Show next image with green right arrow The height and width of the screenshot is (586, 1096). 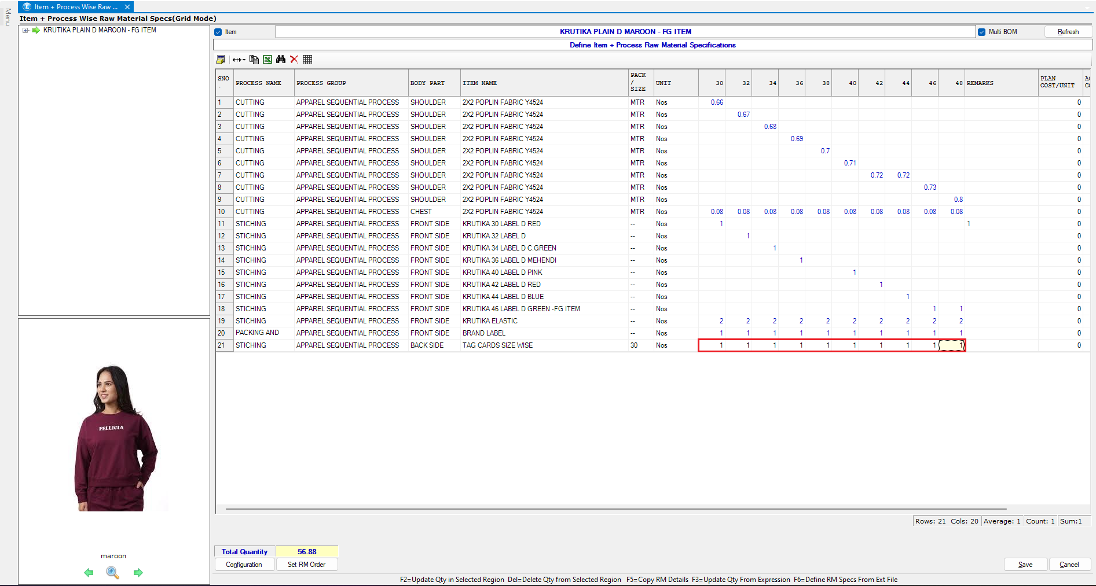coord(138,573)
